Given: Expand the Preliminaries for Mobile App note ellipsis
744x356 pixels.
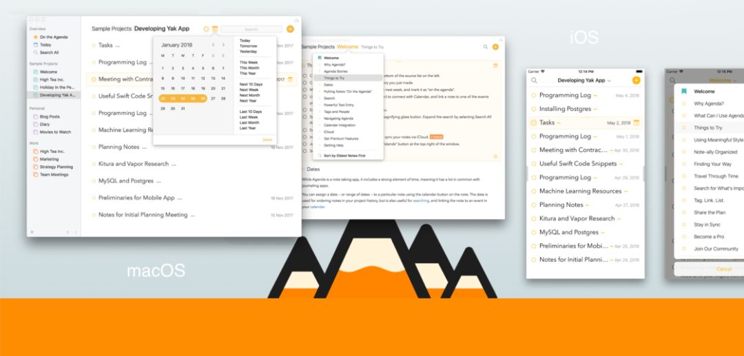Looking at the screenshot, I should coord(179,198).
